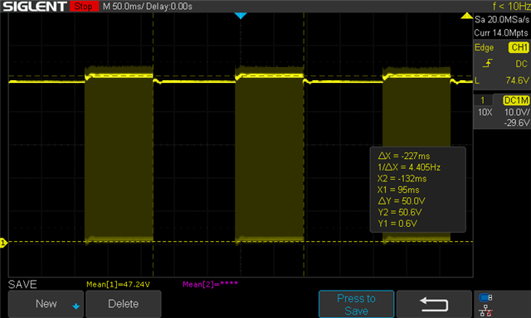Click the Mean[1] measurement readout
This screenshot has height=318, width=531.
(118, 285)
